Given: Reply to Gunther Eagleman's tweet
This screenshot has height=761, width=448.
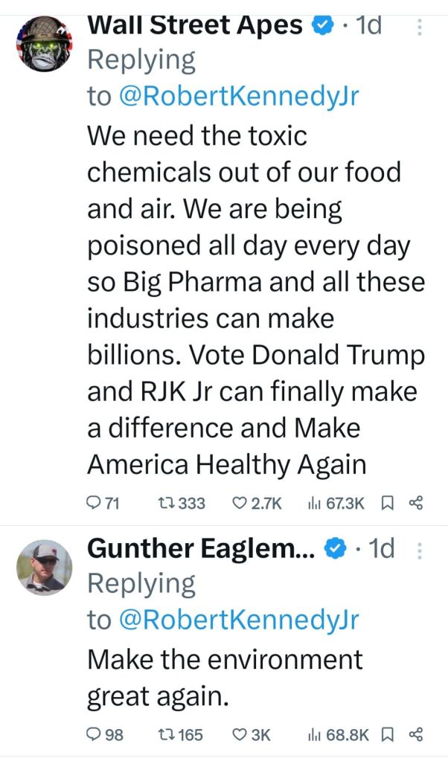Looking at the screenshot, I should [95, 734].
